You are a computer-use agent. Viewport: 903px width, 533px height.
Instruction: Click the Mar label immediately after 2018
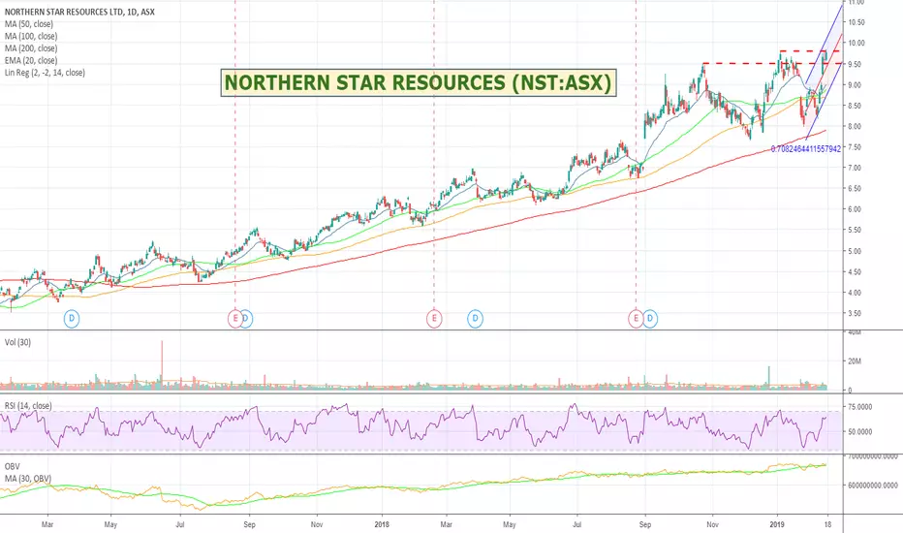click(x=447, y=524)
